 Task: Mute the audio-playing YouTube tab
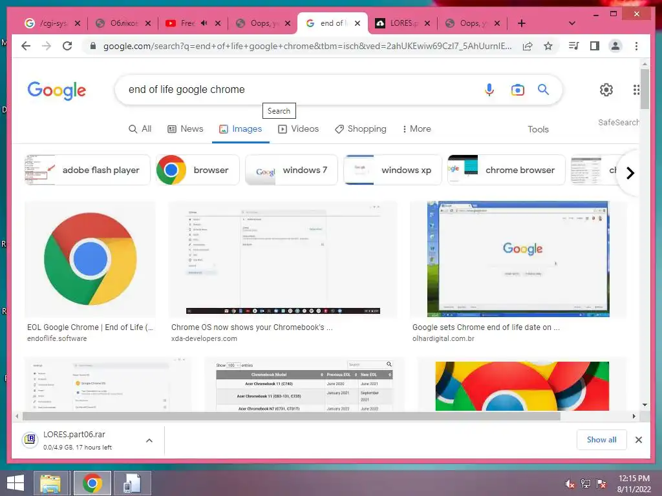(204, 23)
